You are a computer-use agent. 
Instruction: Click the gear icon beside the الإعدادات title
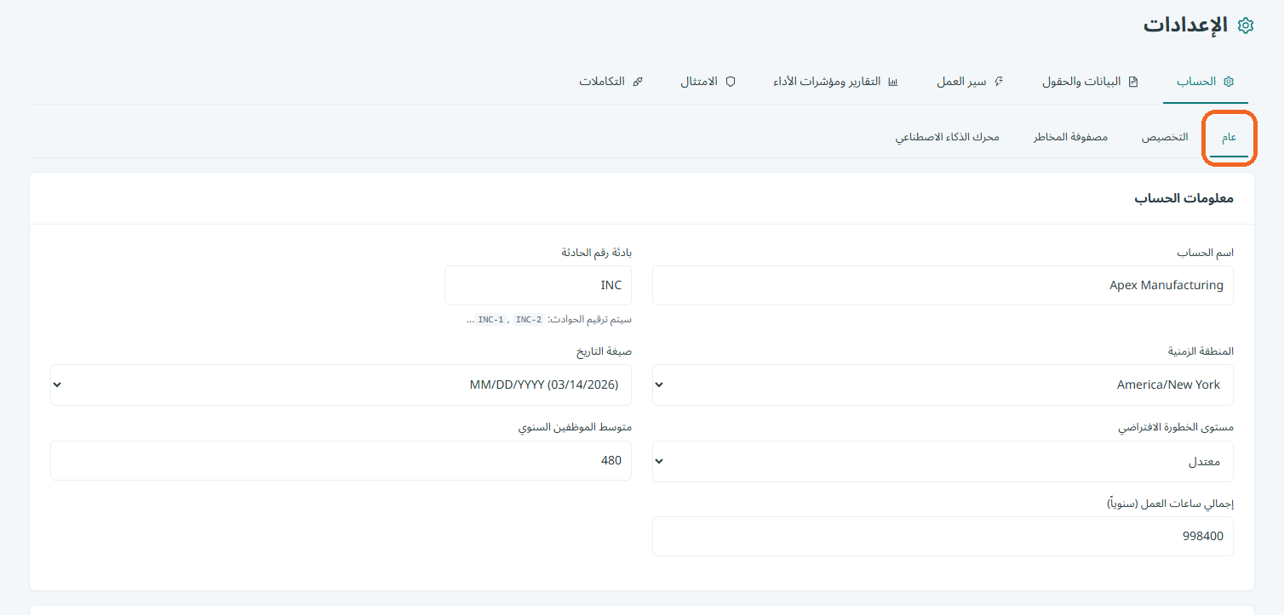pyautogui.click(x=1246, y=26)
